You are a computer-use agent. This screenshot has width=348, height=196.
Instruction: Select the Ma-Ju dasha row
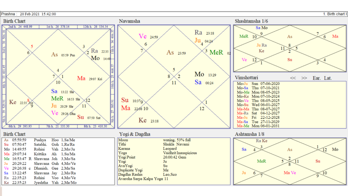(x=258, y=117)
